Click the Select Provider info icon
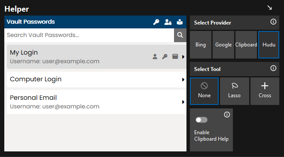 [x=273, y=22]
